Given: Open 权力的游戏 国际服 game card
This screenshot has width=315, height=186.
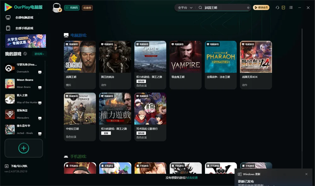Looking at the screenshot, I should click(150, 65).
